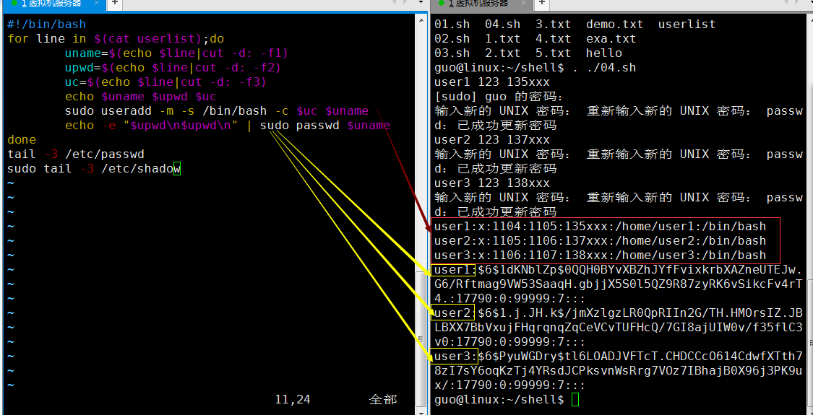Add a new tab in left pane
813x415 pixels.
pos(114,3)
